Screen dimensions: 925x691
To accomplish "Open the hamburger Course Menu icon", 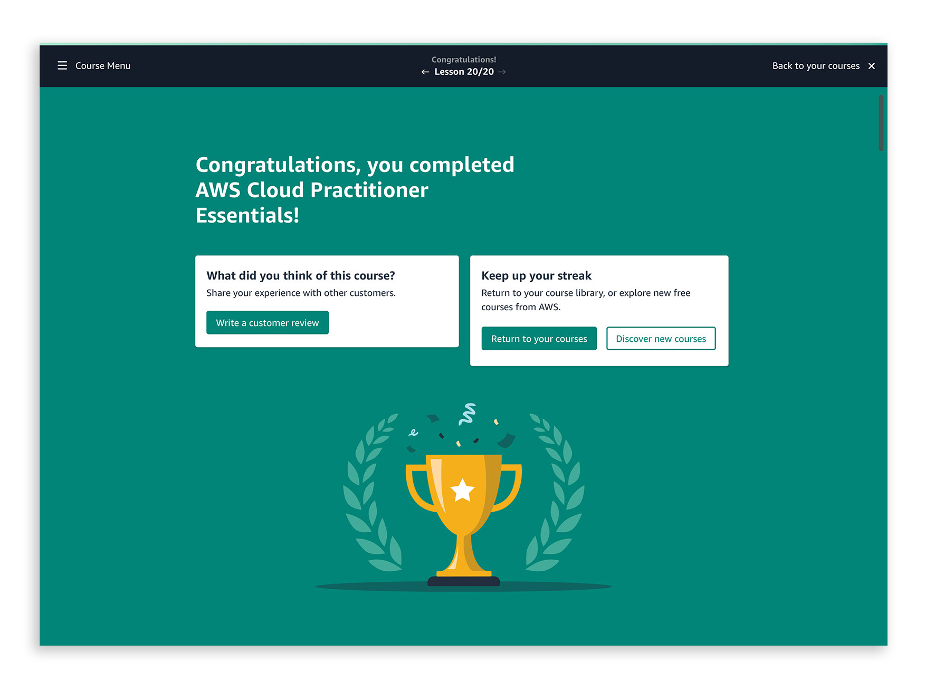I will tap(62, 65).
